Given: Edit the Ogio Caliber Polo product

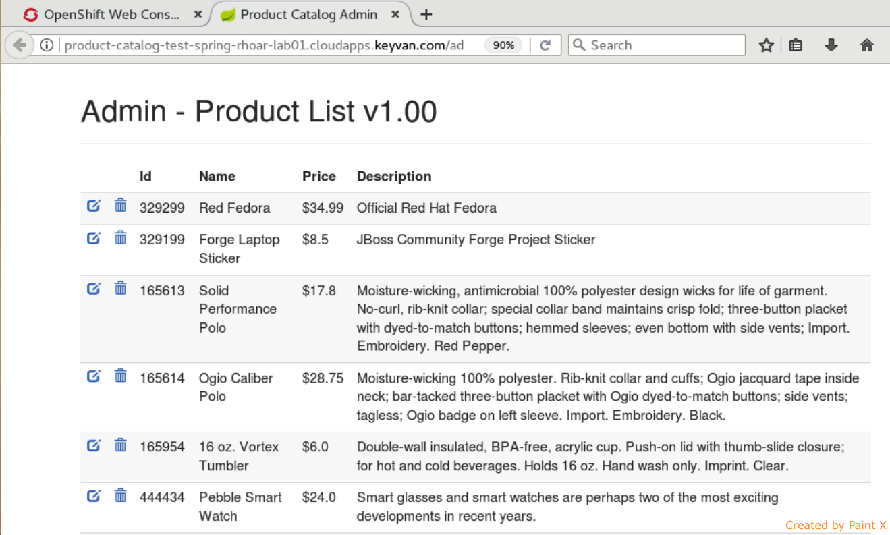Looking at the screenshot, I should (94, 376).
